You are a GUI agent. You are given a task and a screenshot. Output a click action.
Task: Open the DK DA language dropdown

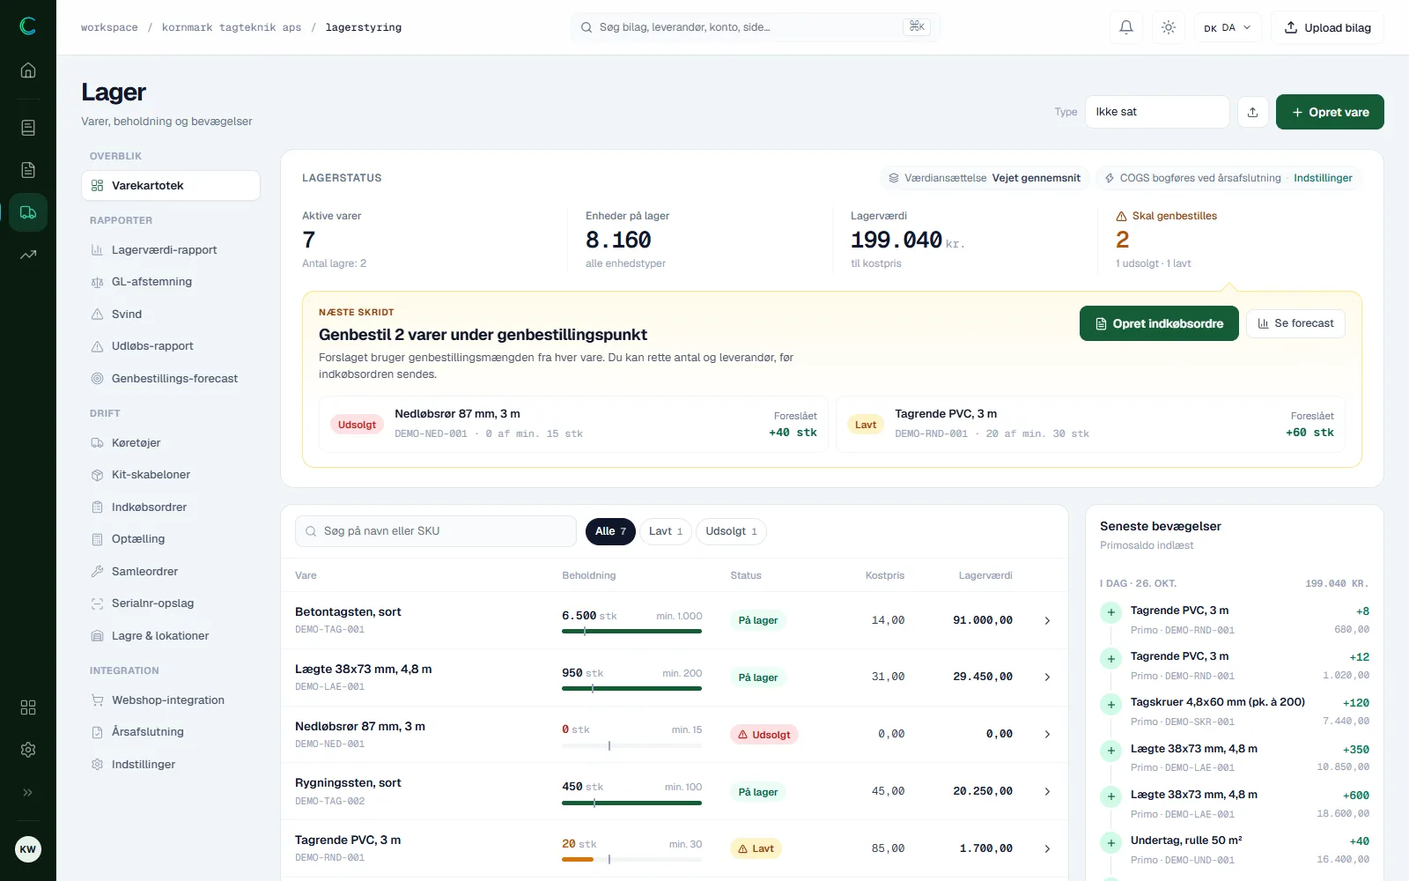pos(1228,27)
